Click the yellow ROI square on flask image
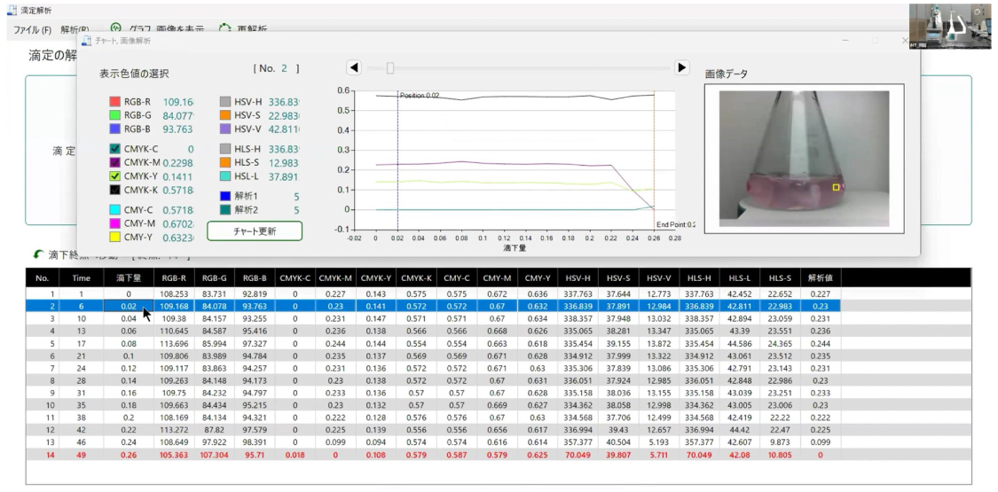 [x=835, y=187]
